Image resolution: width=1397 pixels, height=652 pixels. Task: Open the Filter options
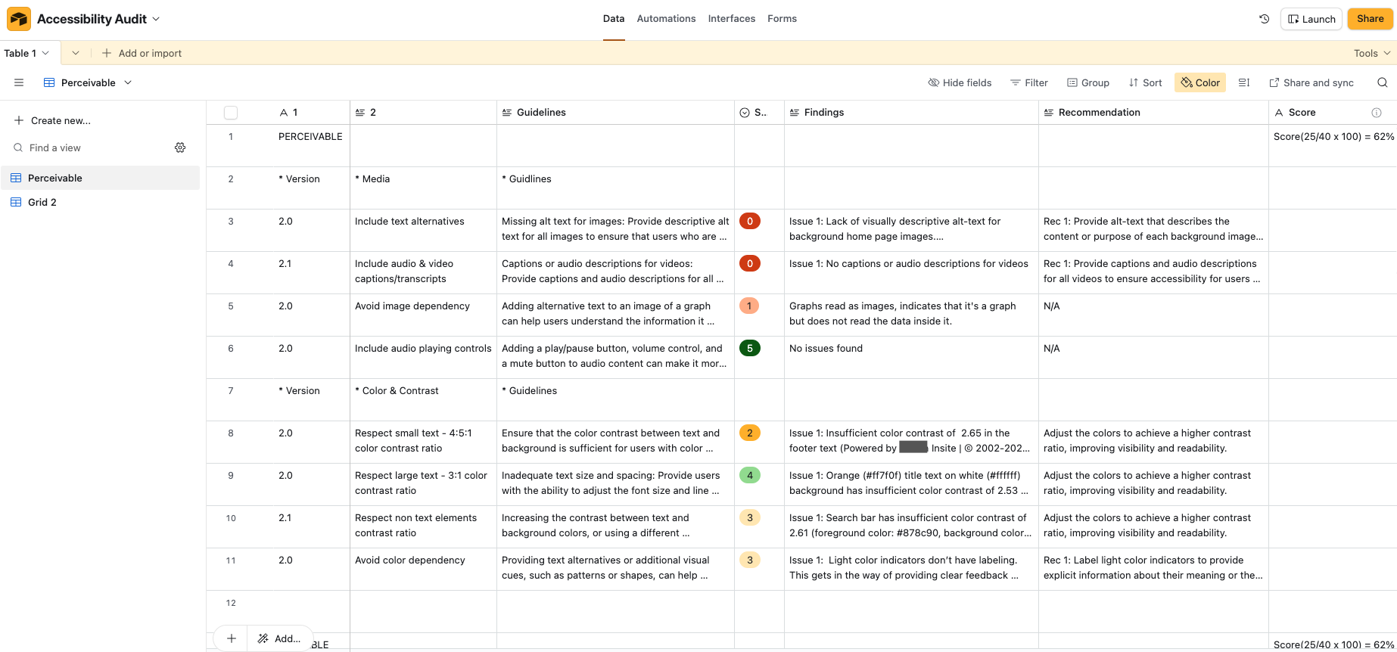[x=1029, y=82]
